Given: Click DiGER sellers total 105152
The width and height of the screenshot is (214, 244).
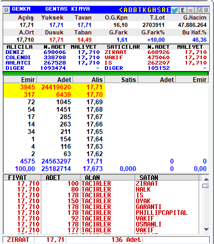Looking at the screenshot, I should [x=158, y=68].
